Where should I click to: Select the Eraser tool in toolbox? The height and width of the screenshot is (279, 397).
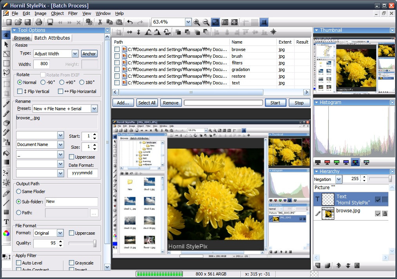pos(6,123)
